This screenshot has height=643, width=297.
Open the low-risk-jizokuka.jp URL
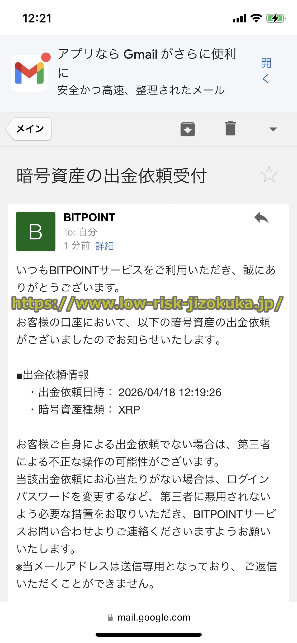147,303
